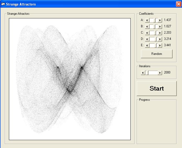Click the left arrow of coefficient A scrollbar
The height and width of the screenshot is (148, 182).
point(147,20)
